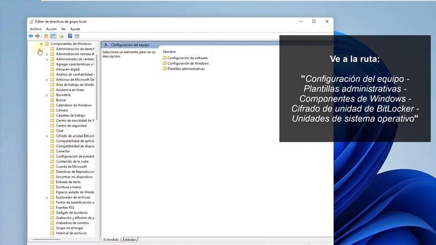Select Historial de archivos tree item
Image resolution: width=436 pixels, height=245 pixels.
71,233
